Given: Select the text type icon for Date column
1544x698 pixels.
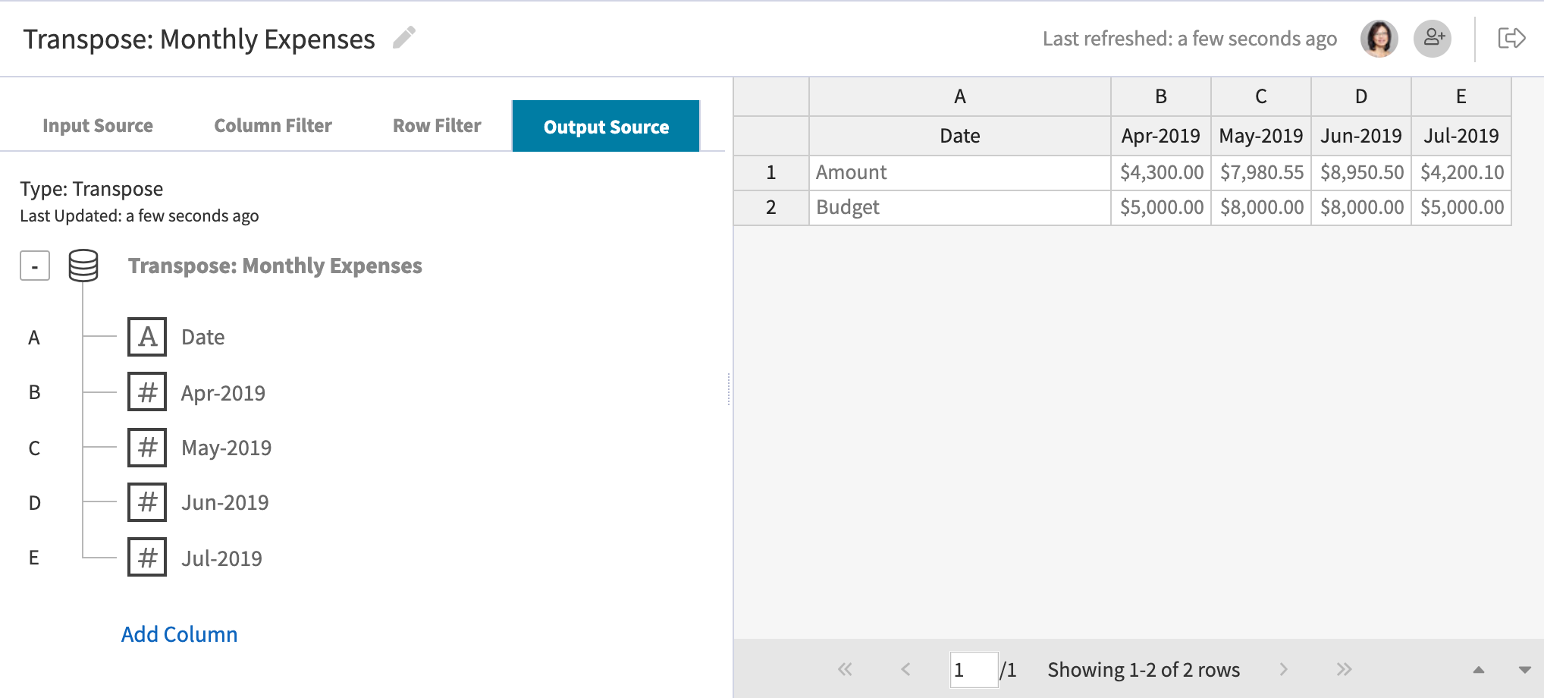Looking at the screenshot, I should tap(147, 336).
